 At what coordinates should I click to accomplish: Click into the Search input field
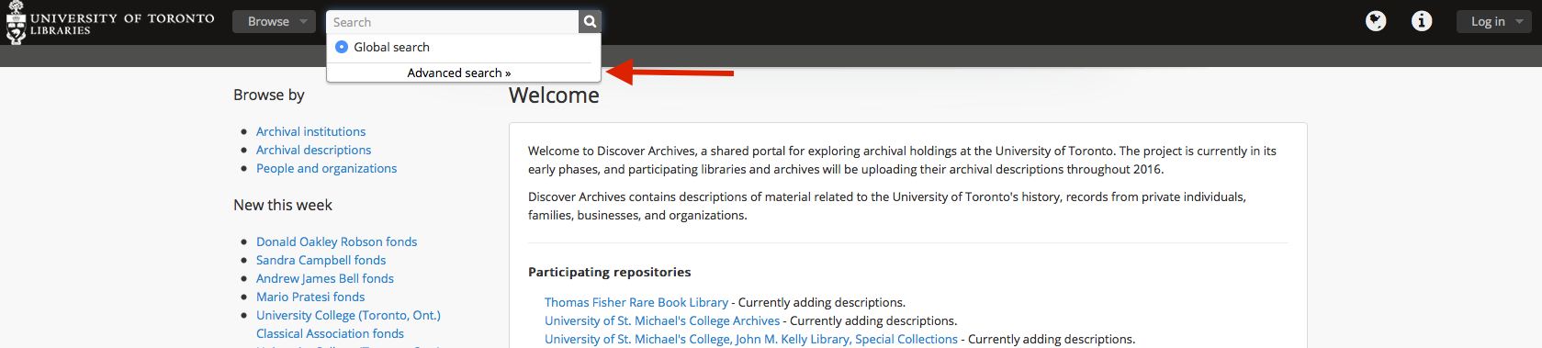coord(453,21)
